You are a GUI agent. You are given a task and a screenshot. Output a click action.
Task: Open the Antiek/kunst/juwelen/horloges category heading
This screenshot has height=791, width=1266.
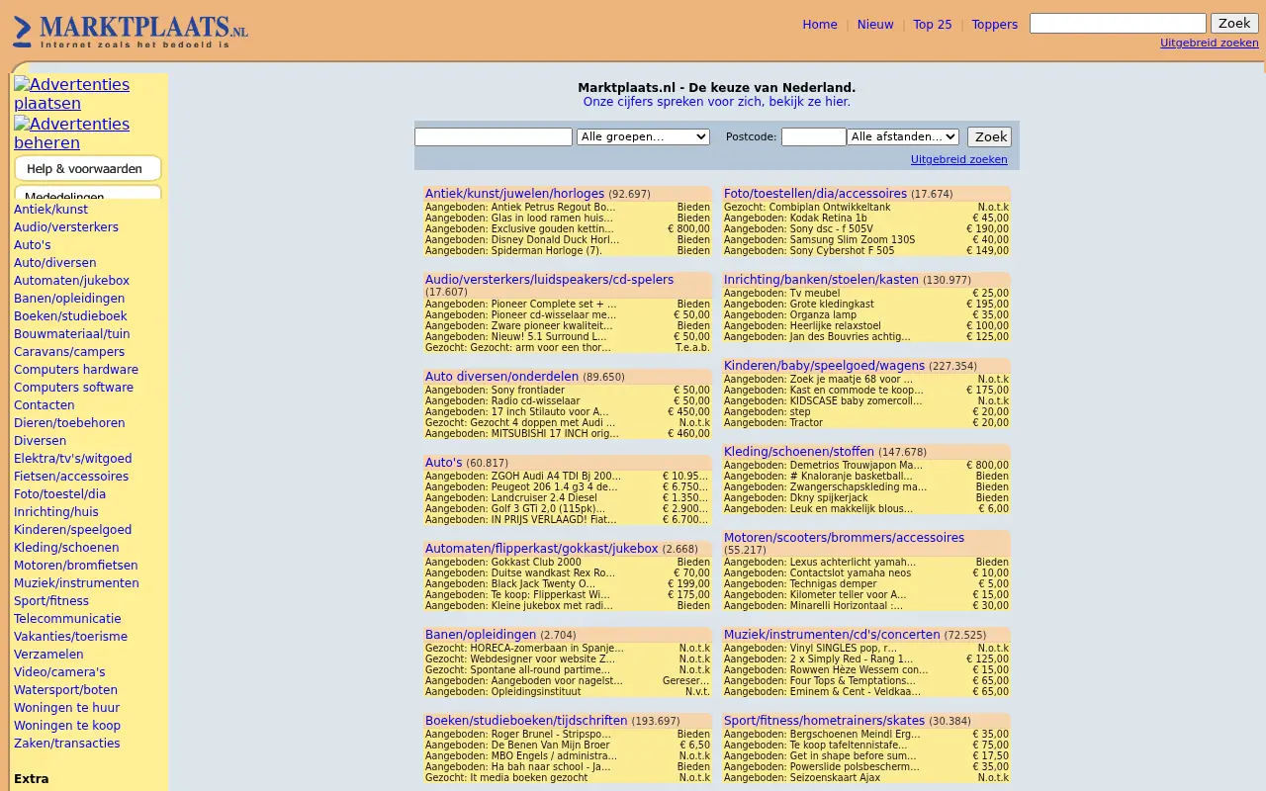(514, 194)
